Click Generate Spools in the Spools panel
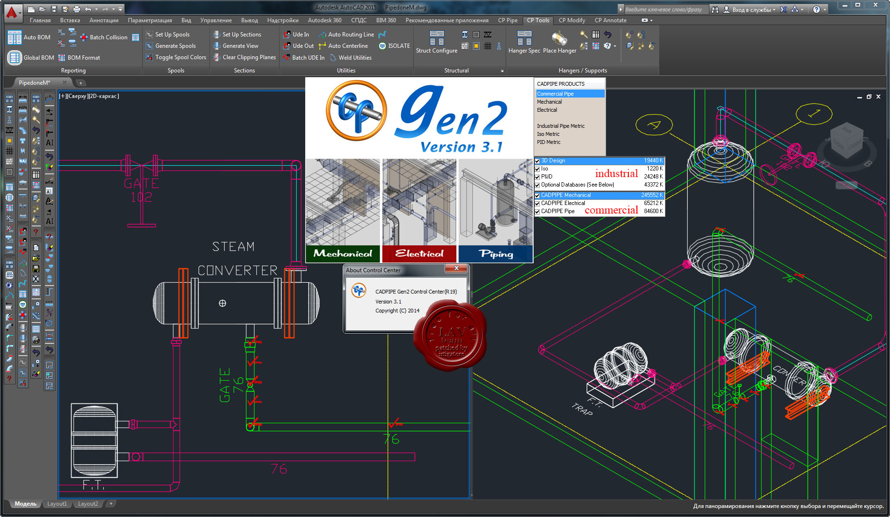This screenshot has width=890, height=517. pos(171,46)
